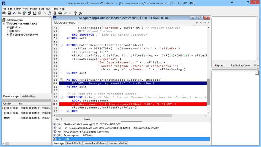The image size is (261, 147).
Task: Switch to the Runtime Error Callstack tab
Action: [95, 143]
